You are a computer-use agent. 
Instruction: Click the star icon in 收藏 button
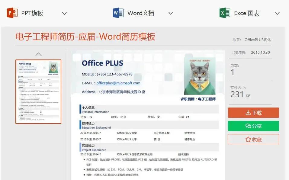tap(248, 139)
